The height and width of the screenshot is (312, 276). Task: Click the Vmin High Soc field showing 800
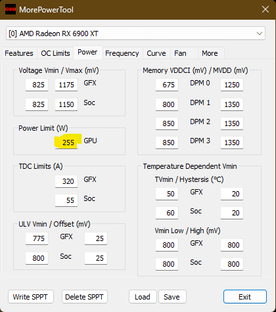coord(232,264)
